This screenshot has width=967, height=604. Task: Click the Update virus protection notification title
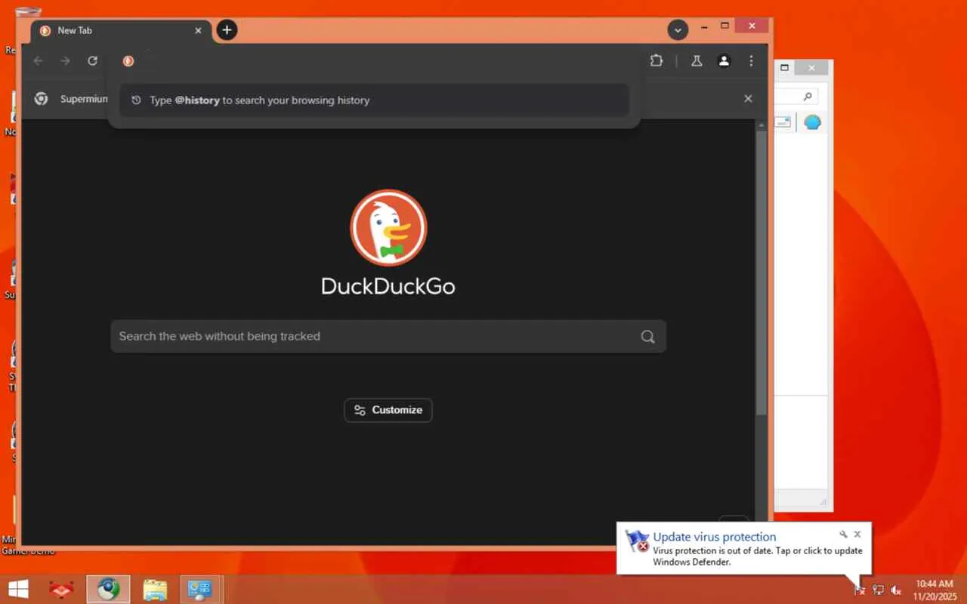(715, 537)
